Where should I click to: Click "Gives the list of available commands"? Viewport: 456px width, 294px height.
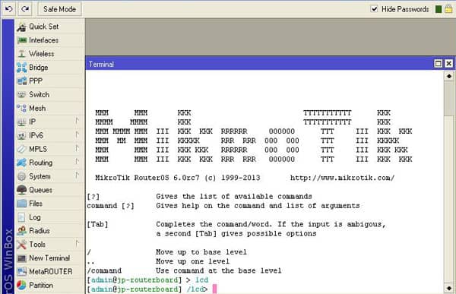(x=234, y=197)
